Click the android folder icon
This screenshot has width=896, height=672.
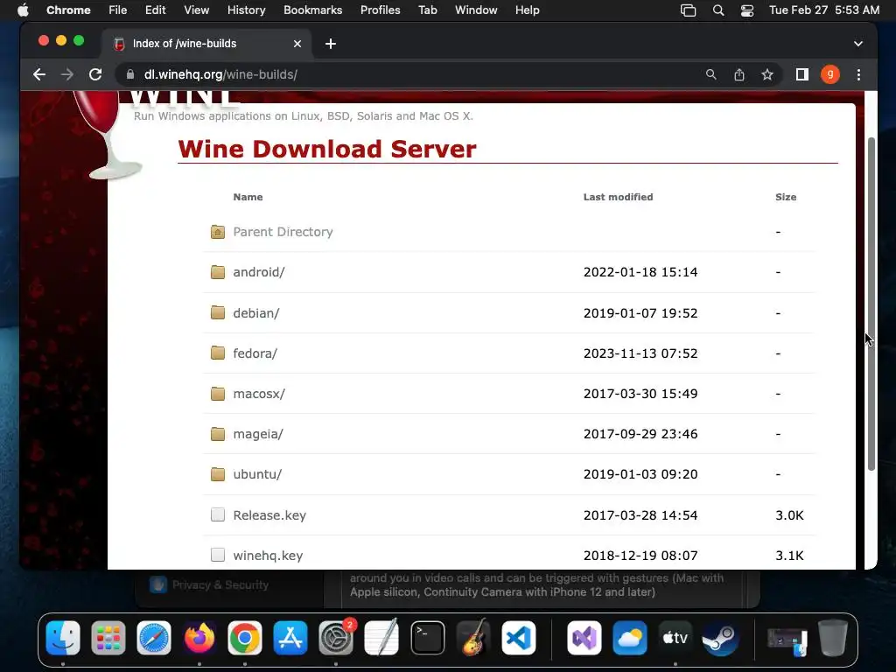(218, 272)
